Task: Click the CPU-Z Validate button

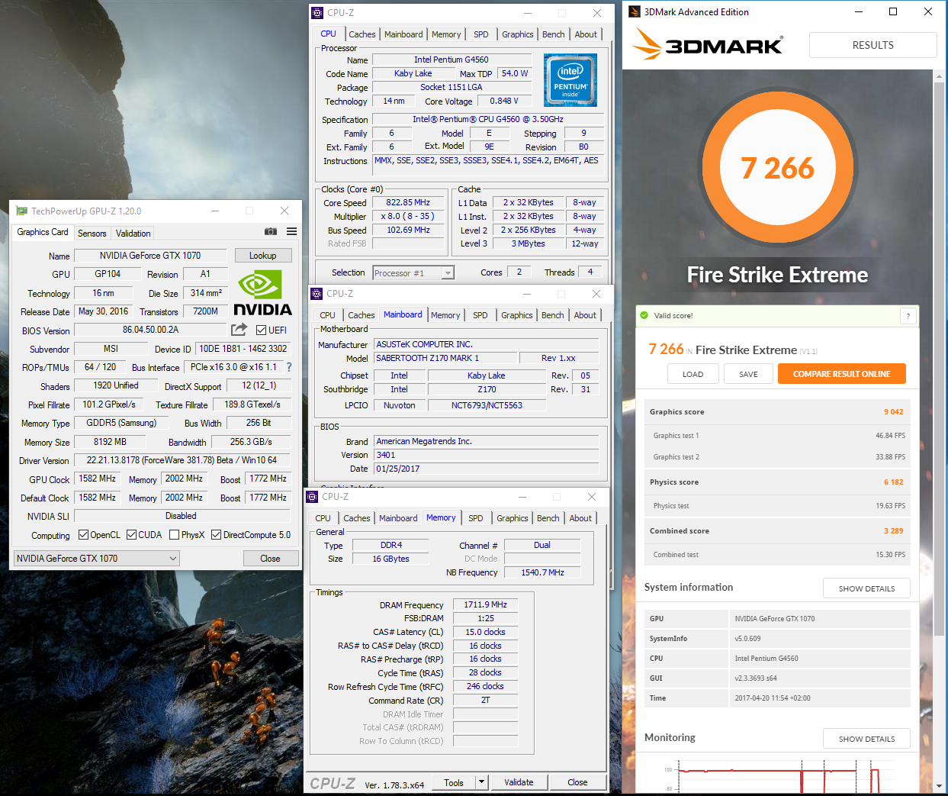Action: coord(519,782)
